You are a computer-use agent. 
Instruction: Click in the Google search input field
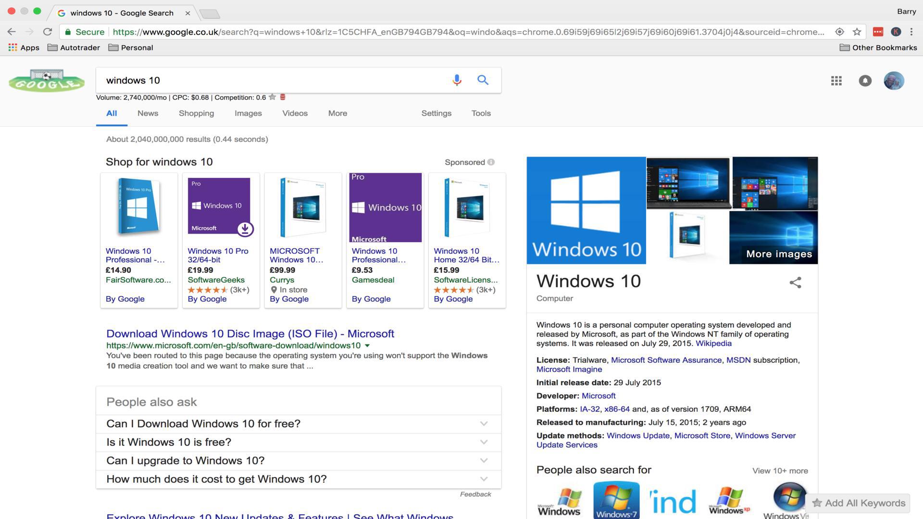[x=274, y=80]
